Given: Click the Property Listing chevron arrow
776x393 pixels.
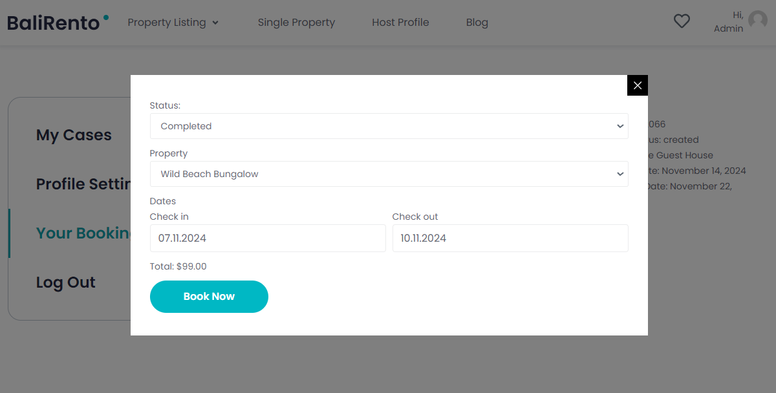Looking at the screenshot, I should [x=215, y=23].
